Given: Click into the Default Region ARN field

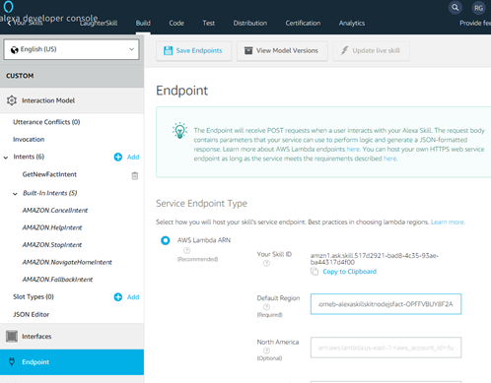Looking at the screenshot, I should coord(386,304).
